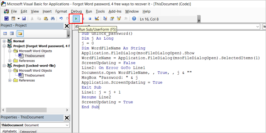This screenshot has width=266, height=133.
Task: Toggle Folders view in Project pane
Action: [20, 33]
